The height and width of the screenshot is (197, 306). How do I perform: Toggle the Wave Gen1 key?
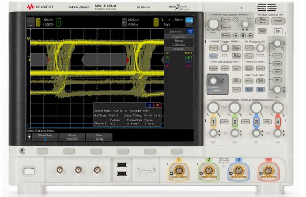(249, 89)
